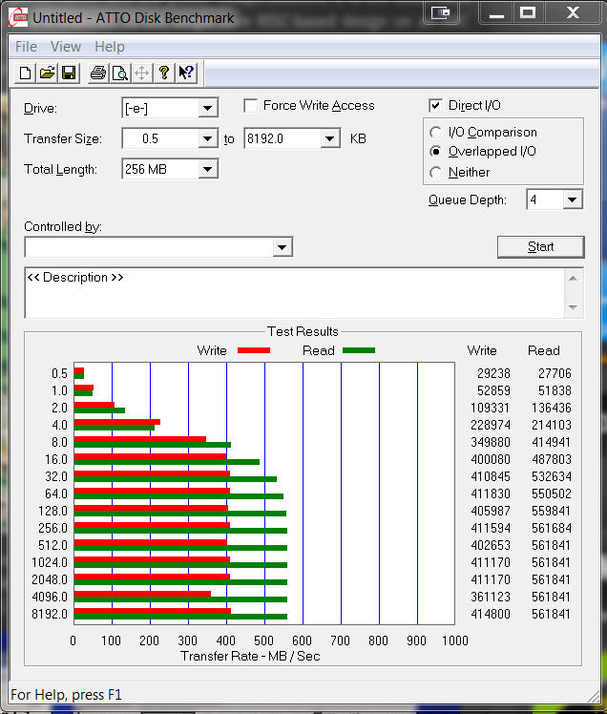Open the View menu
The width and height of the screenshot is (607, 714).
pos(66,47)
